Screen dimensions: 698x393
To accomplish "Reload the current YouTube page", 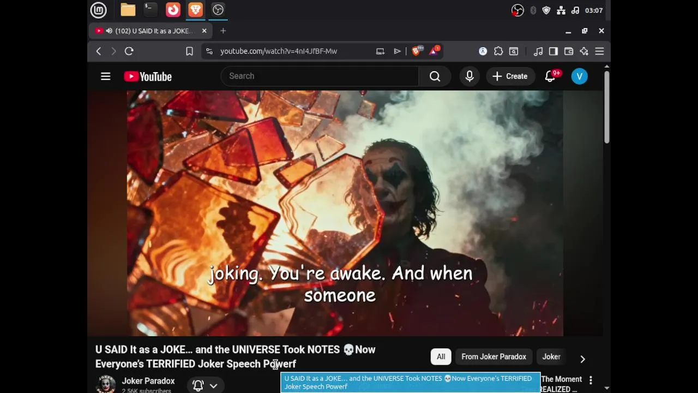I will (129, 51).
